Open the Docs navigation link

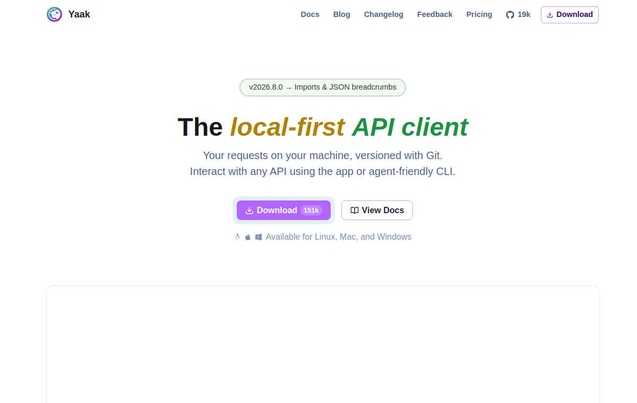click(x=310, y=14)
